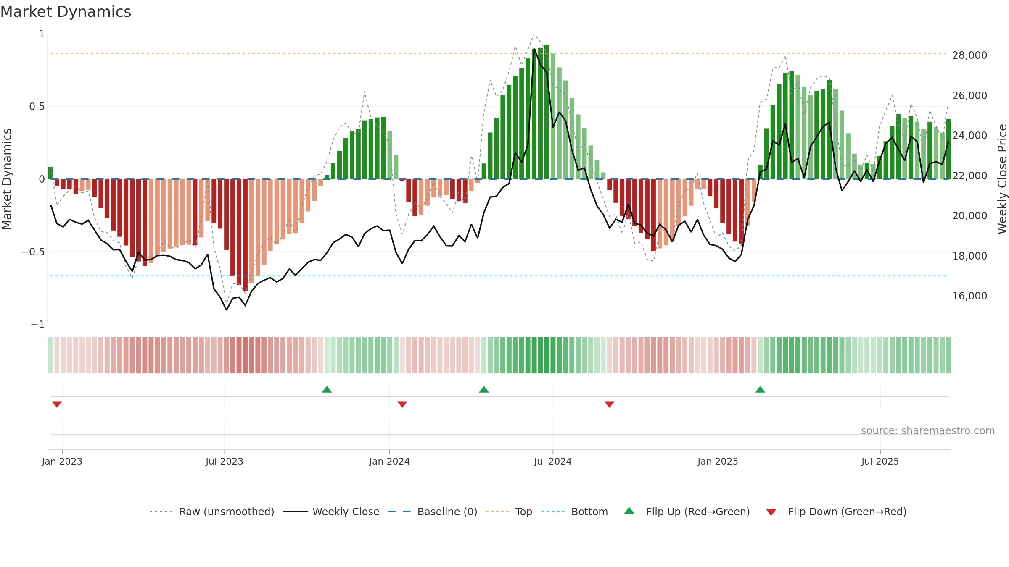This screenshot has height=567, width=1009.
Task: Select the flip-up marker after Jan 2025
Action: pos(760,389)
